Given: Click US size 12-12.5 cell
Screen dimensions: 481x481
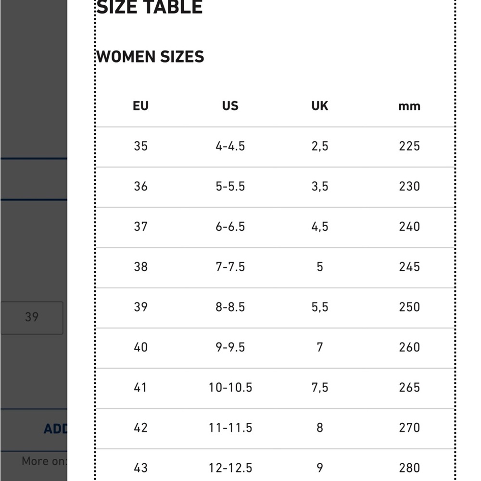Looking at the screenshot, I should (230, 468).
